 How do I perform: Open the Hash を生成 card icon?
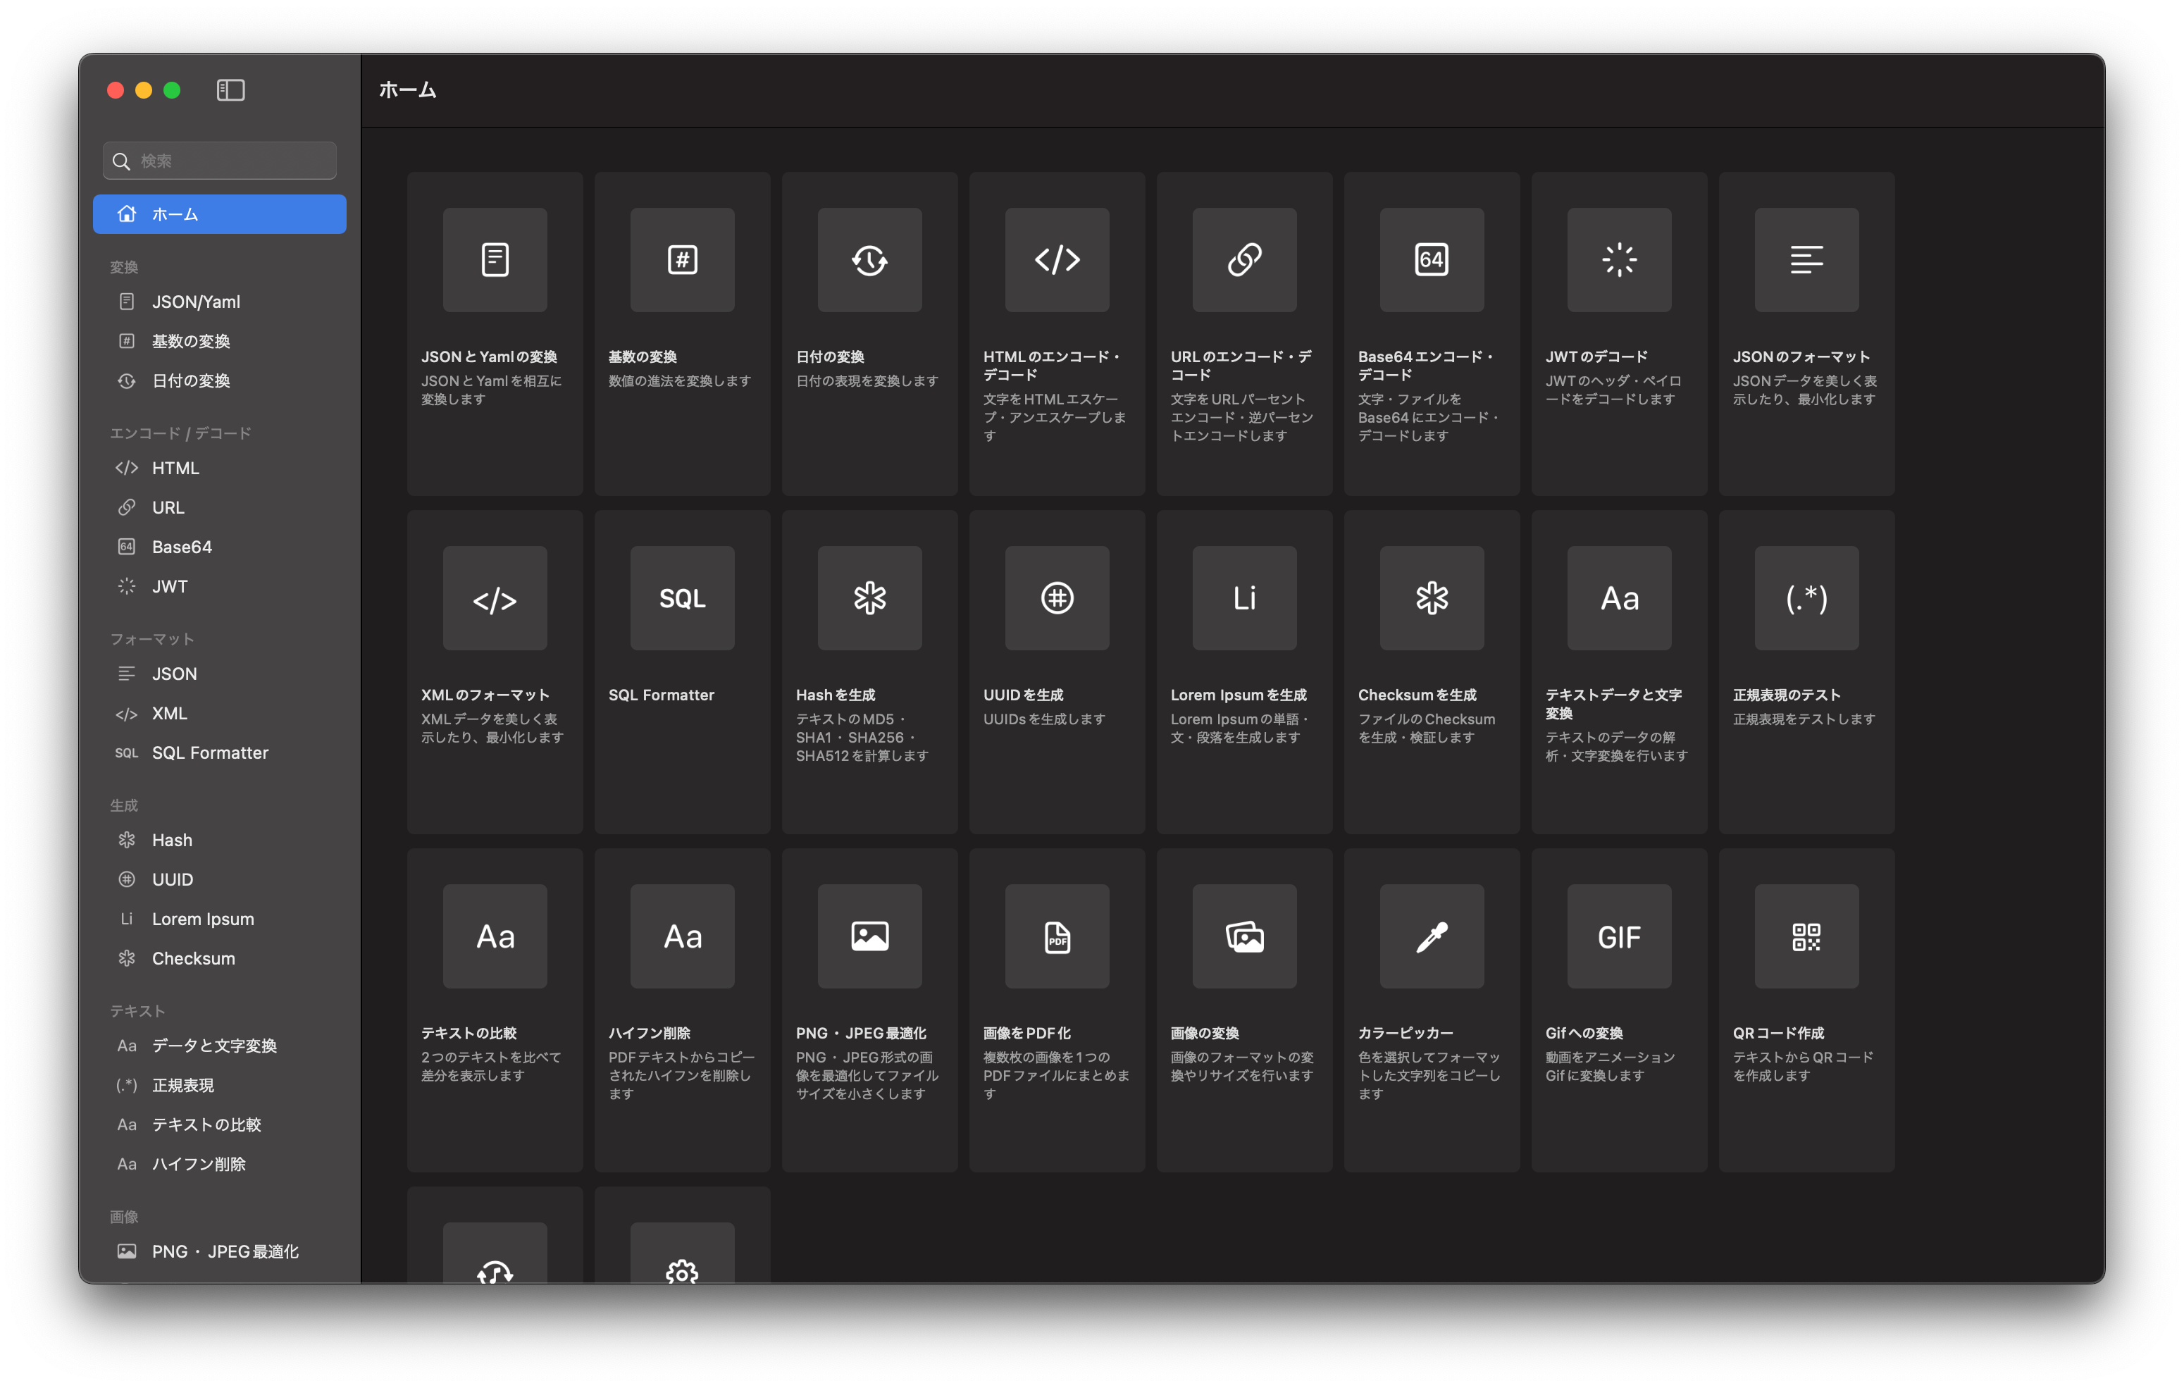click(x=870, y=599)
